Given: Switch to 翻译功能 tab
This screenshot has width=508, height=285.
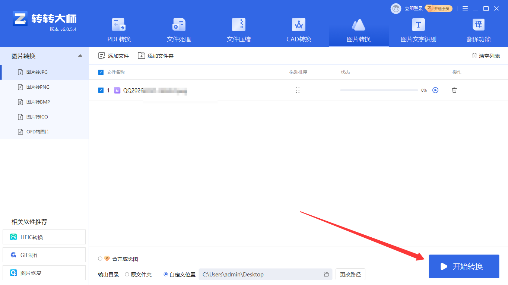Looking at the screenshot, I should pos(478,31).
